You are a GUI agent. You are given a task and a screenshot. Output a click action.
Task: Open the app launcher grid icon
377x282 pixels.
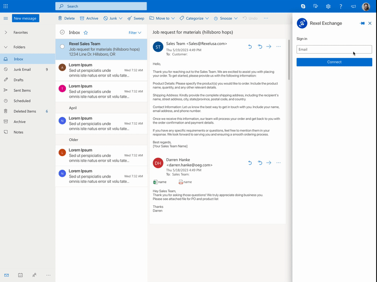(6, 6)
